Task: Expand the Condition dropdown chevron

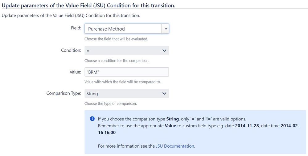Action: tap(164, 51)
